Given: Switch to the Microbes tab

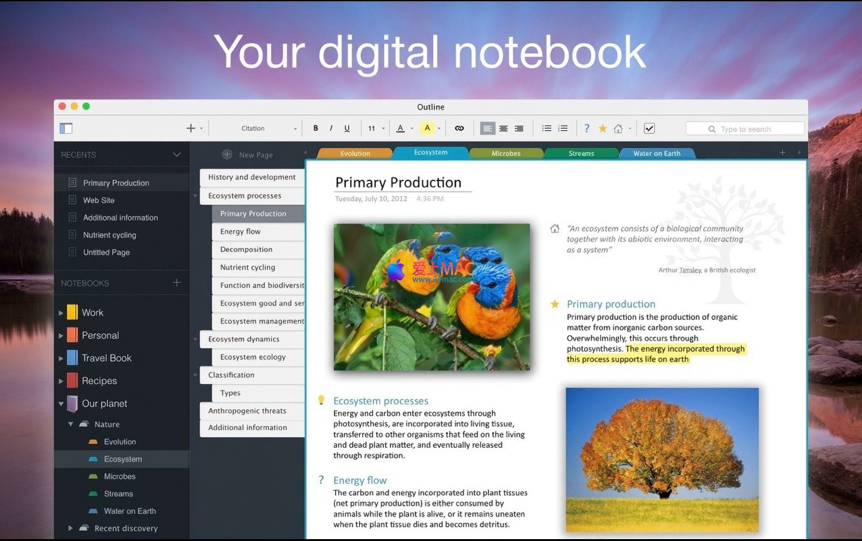Looking at the screenshot, I should point(506,153).
